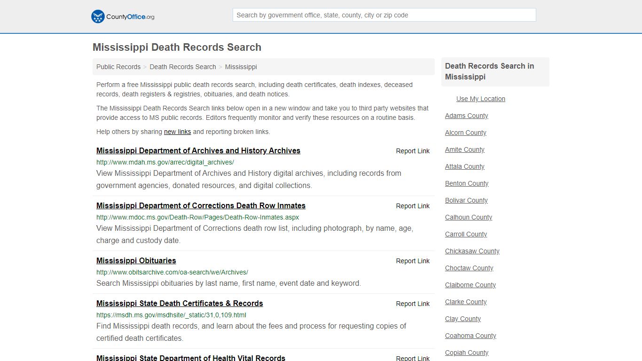The image size is (642, 361).
Task: Click the obituaries search description text
Action: click(x=228, y=283)
